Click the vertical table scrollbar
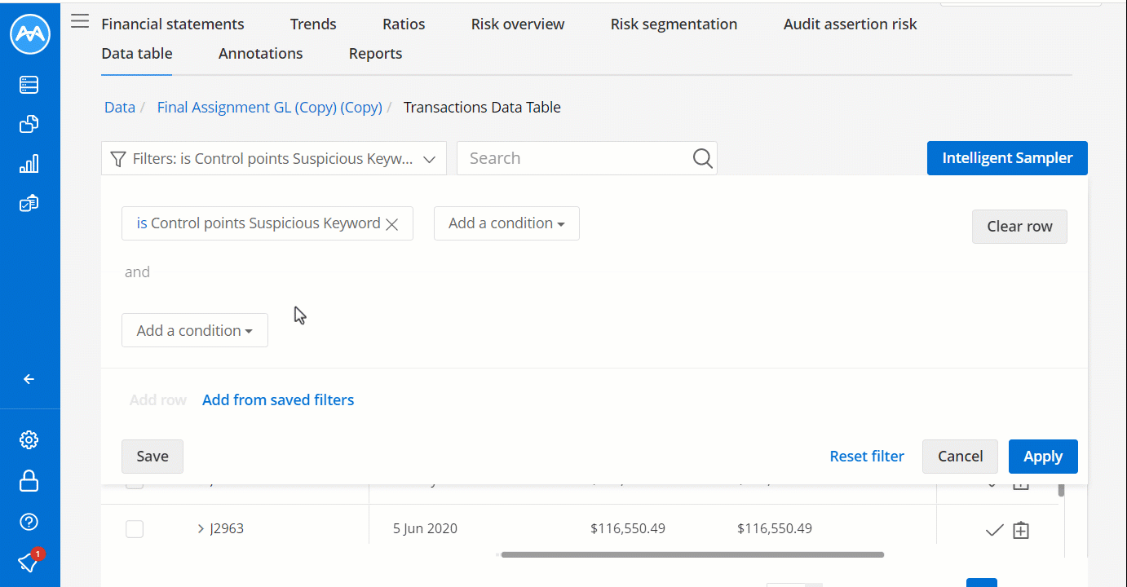The width and height of the screenshot is (1127, 587). 1061,491
